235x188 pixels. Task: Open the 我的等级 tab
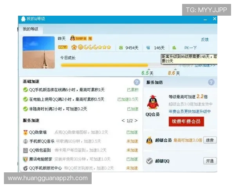pos(31,29)
